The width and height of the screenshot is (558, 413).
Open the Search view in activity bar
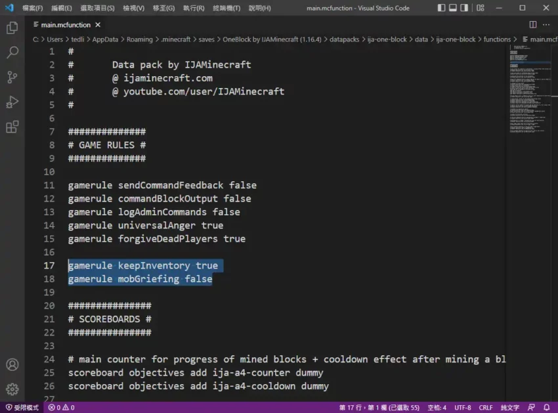coord(12,53)
